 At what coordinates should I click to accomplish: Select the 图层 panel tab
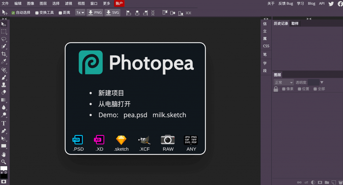(x=277, y=75)
